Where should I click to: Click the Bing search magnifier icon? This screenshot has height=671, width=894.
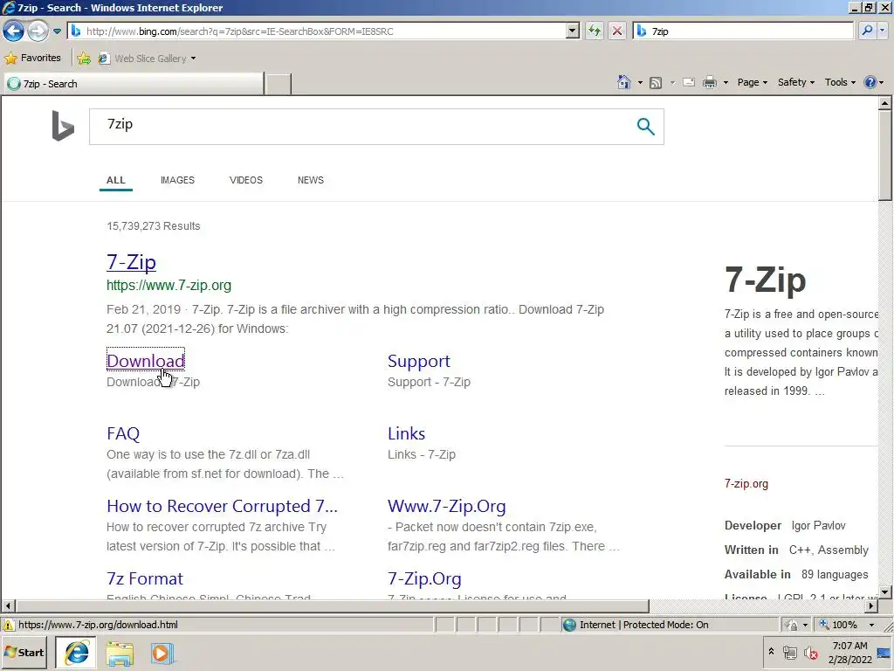[x=645, y=126]
